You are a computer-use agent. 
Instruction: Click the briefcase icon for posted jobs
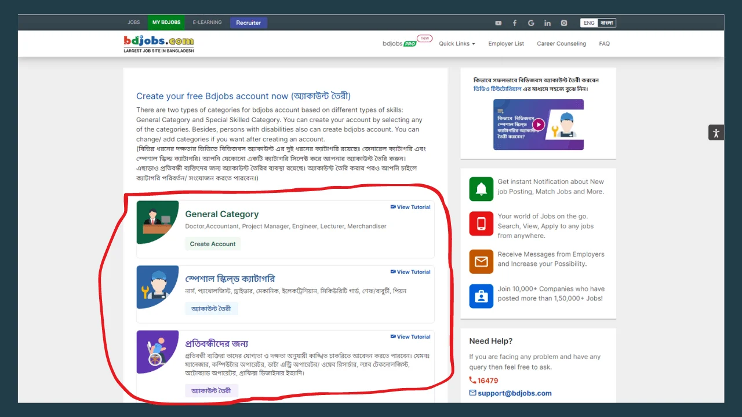481,296
